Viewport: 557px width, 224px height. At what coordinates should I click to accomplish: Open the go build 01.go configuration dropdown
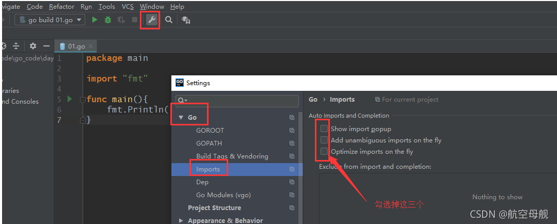pyautogui.click(x=50, y=20)
